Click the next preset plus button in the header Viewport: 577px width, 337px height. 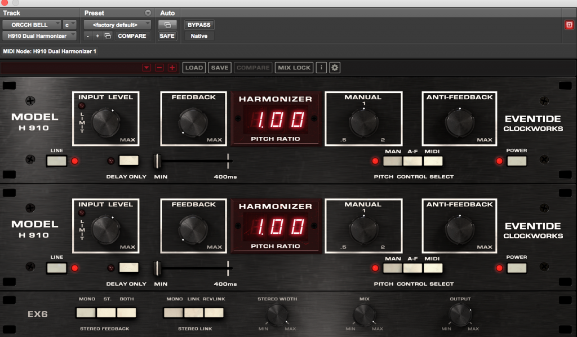(97, 36)
